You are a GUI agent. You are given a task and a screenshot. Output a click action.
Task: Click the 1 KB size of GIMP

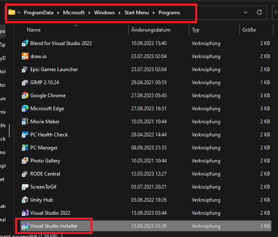265,83
